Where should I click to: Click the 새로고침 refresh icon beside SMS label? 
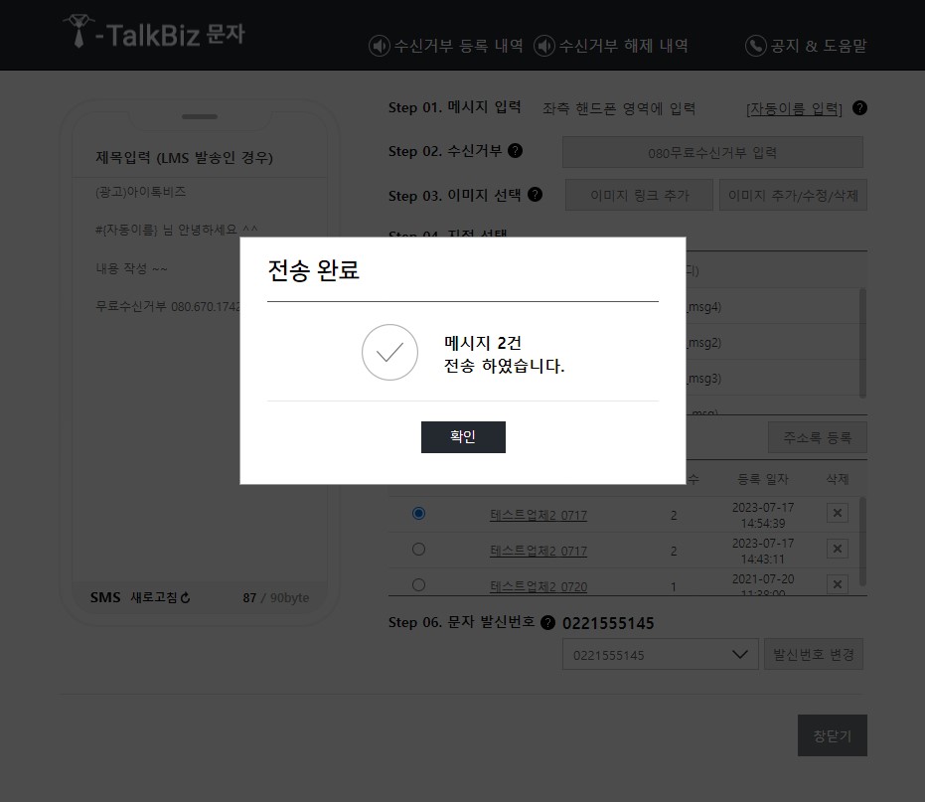(183, 597)
